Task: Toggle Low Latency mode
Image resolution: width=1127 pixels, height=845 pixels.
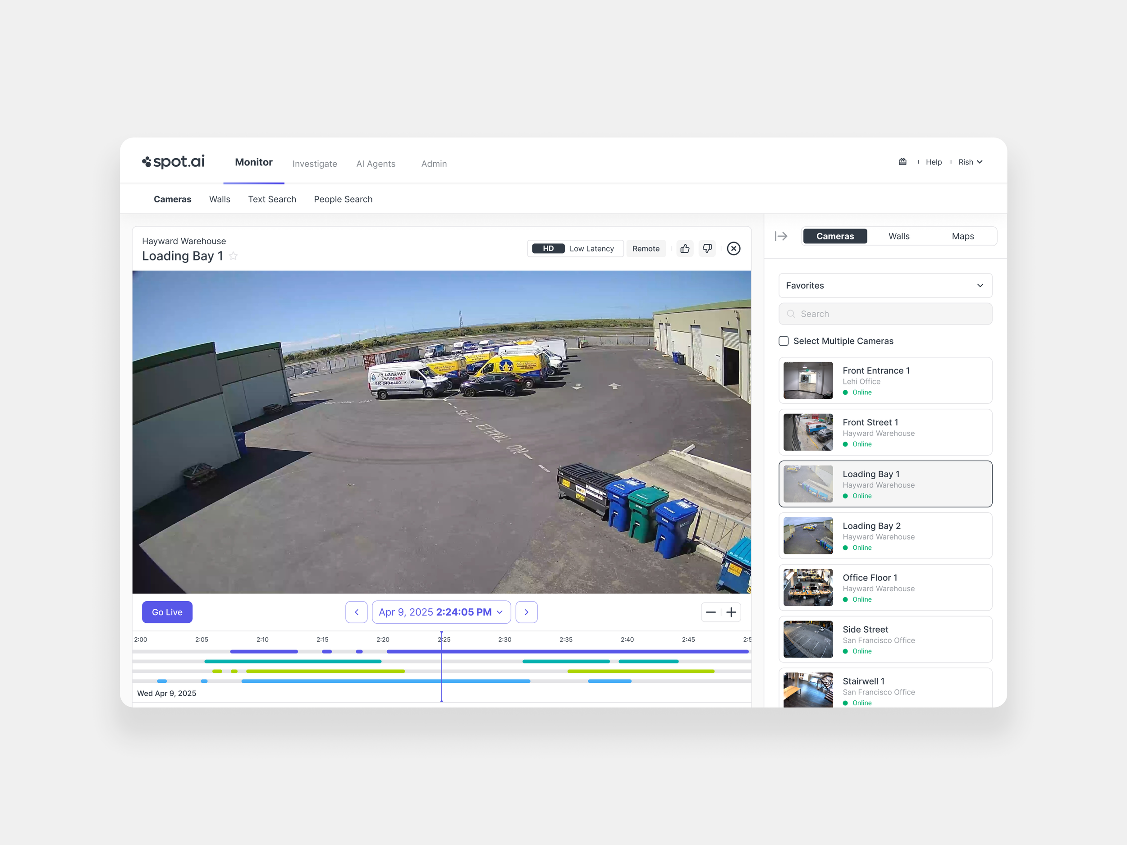Action: click(x=591, y=248)
